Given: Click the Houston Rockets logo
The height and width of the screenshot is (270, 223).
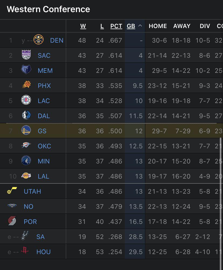Looking at the screenshot, I should coord(25,251).
